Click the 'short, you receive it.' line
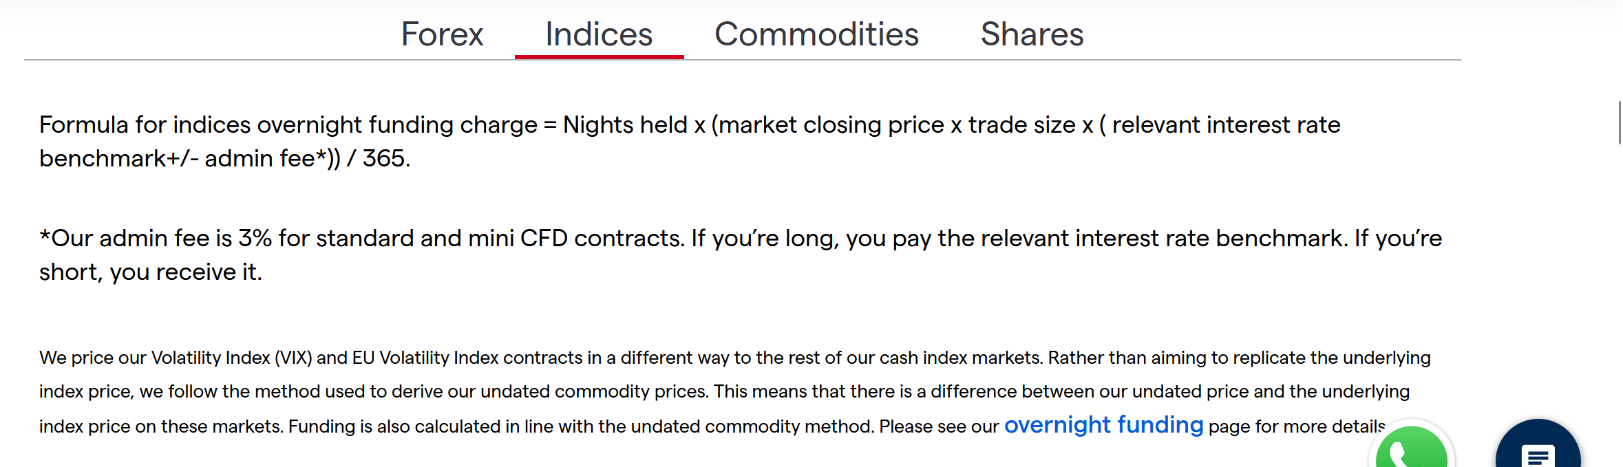Screen dimensions: 1623x467 (x=151, y=272)
